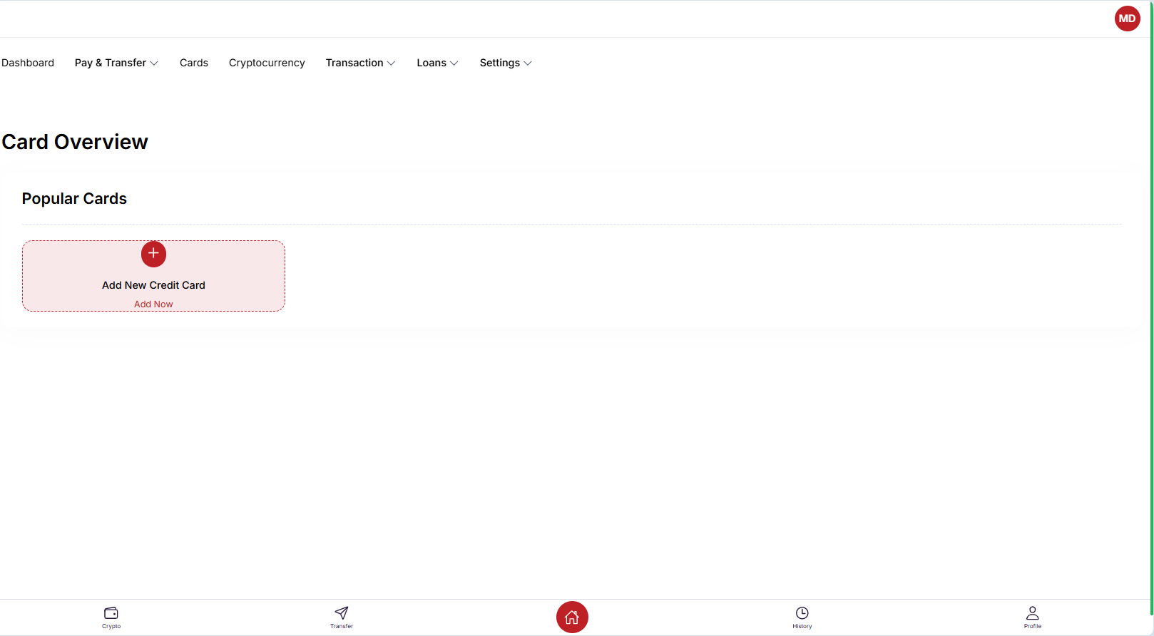The width and height of the screenshot is (1154, 636).
Task: Expand the Transaction dropdown chevron
Action: (x=391, y=63)
